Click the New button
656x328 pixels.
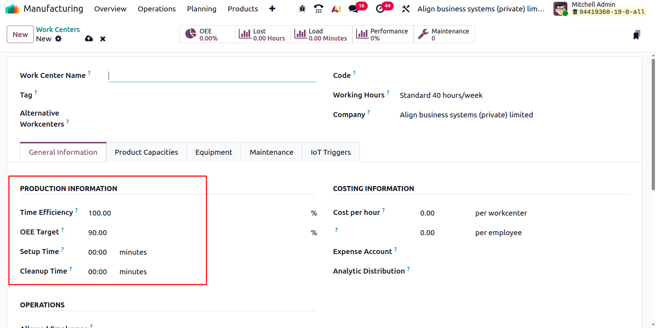coord(20,35)
